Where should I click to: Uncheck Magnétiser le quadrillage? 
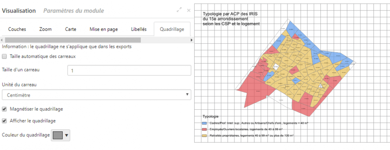pyautogui.click(x=4, y=109)
